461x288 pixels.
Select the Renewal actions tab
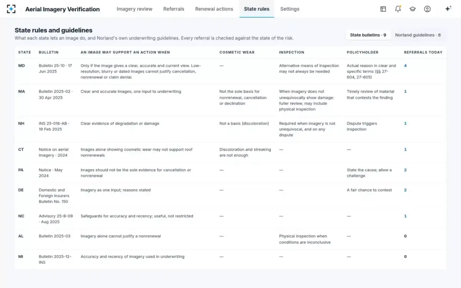pyautogui.click(x=214, y=9)
